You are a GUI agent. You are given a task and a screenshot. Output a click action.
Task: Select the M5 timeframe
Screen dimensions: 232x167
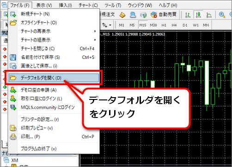[x=132, y=25]
